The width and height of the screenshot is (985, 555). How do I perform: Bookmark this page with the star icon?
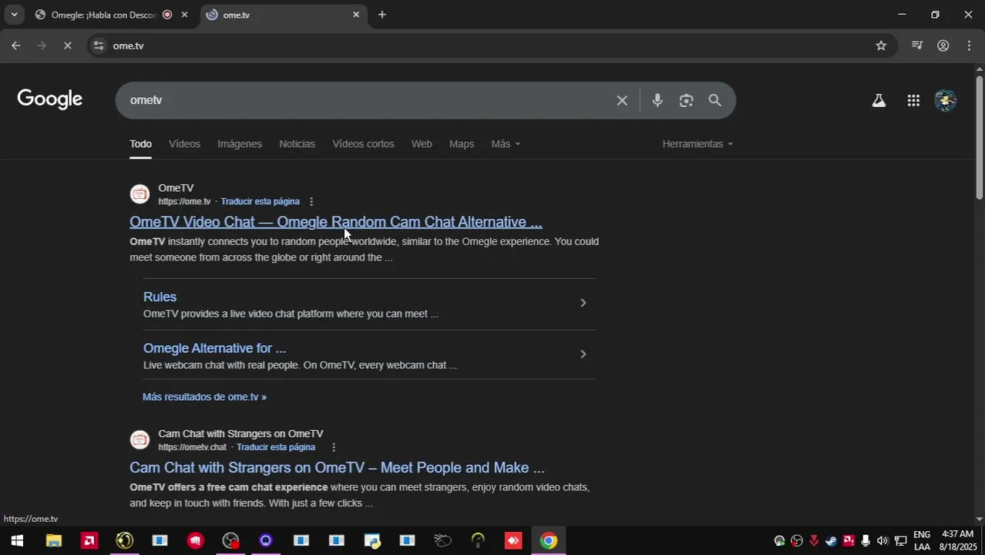[x=881, y=45]
